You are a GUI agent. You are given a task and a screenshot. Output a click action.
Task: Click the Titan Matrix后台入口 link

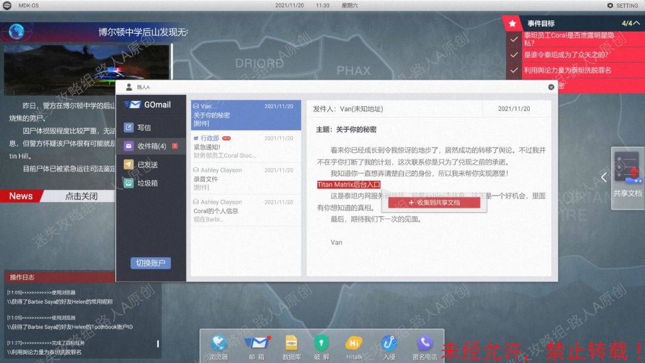[x=349, y=184]
